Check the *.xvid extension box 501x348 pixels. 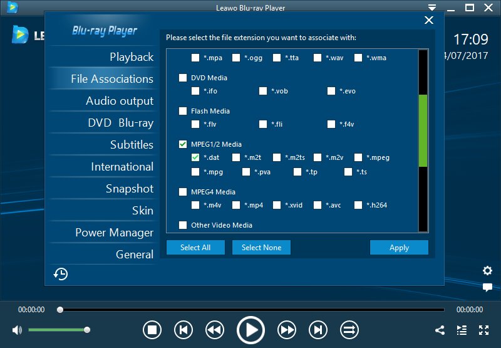277,205
